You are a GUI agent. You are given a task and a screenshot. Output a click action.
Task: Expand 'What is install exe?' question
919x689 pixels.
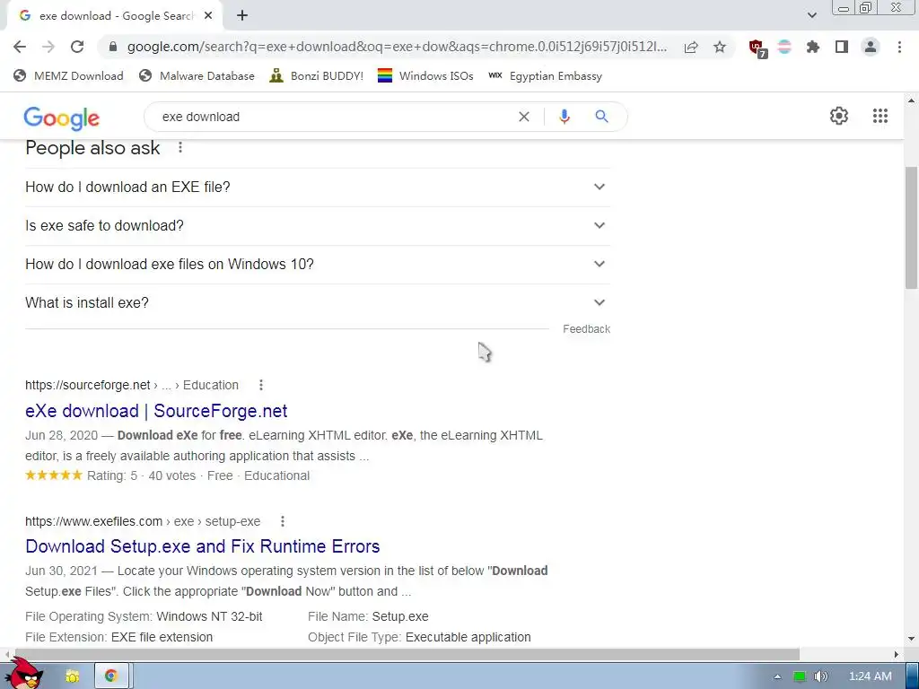(318, 303)
